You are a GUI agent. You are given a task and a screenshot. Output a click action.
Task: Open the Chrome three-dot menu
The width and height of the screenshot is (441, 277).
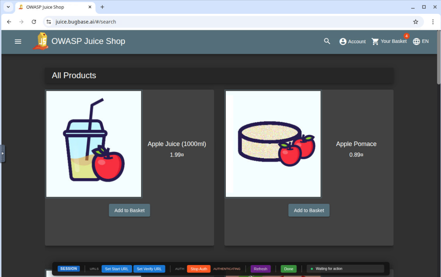click(433, 22)
